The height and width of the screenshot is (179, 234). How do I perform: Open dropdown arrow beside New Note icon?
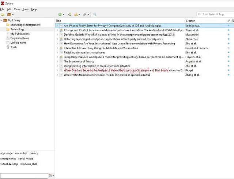79,15
